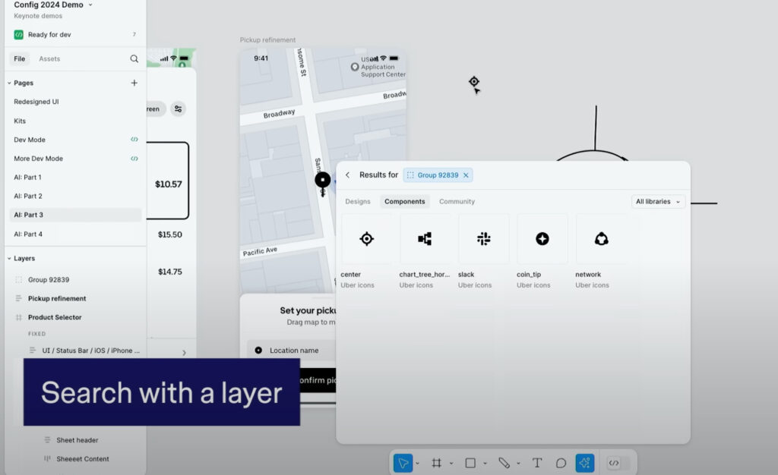
Task: Select the coin_tip component thumbnail
Action: coord(542,239)
